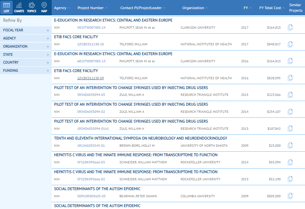Open project number 5DP1OD003635-03 link
305x209 pixels.
(92, 196)
